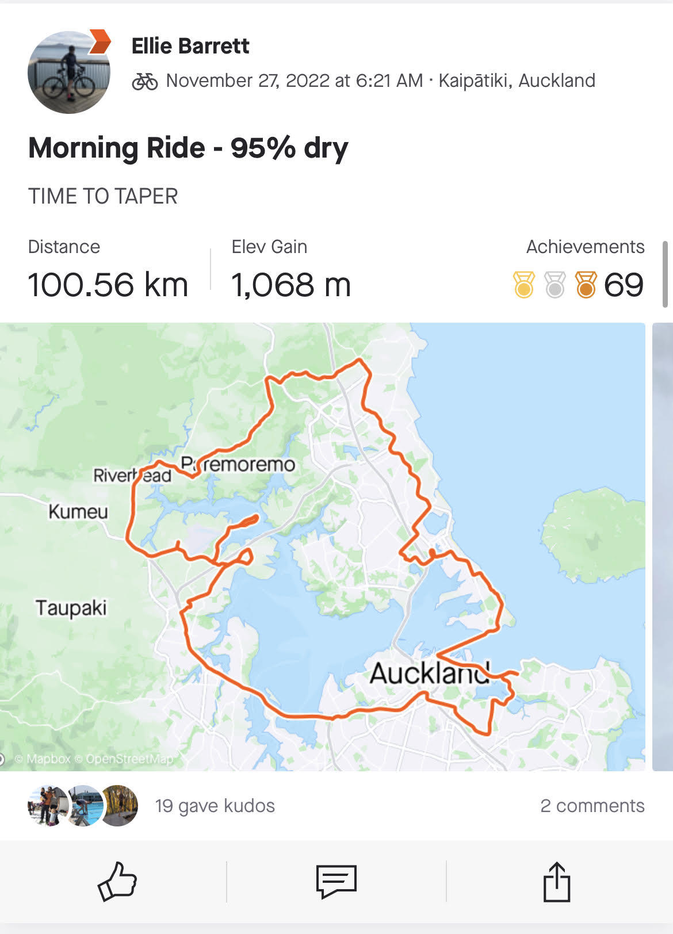Tap the thumbs-up kudos icon
Image resolution: width=673 pixels, height=934 pixels.
[x=117, y=881]
